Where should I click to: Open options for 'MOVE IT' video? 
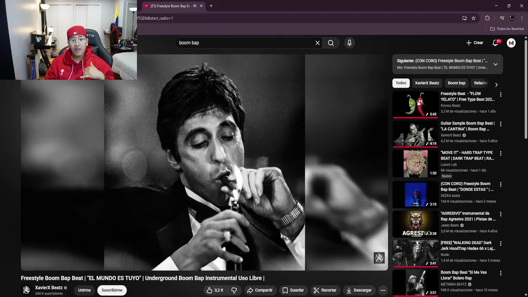(501, 153)
